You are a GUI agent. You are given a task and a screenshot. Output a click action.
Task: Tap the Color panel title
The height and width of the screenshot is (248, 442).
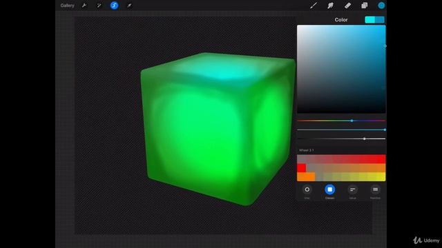pos(341,20)
